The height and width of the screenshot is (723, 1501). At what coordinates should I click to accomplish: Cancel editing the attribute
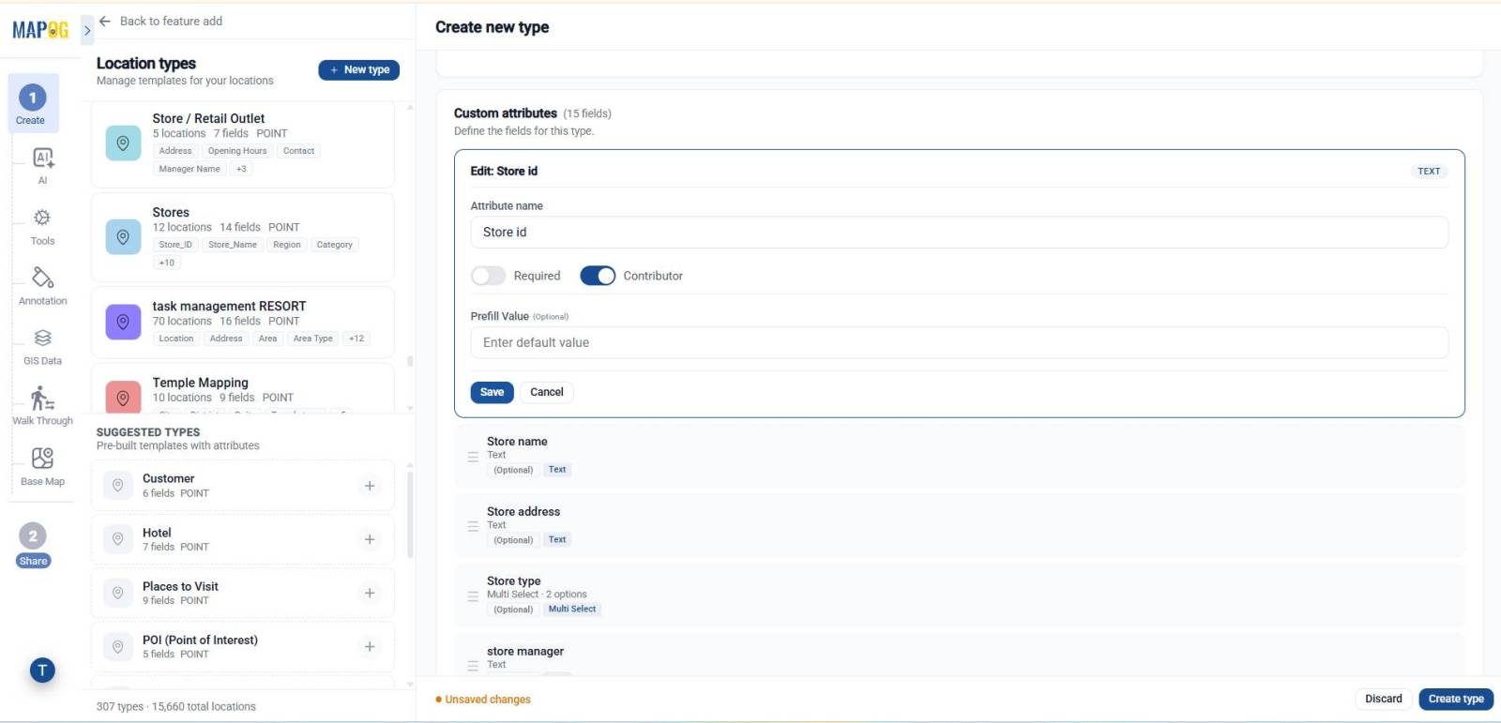pyautogui.click(x=547, y=392)
